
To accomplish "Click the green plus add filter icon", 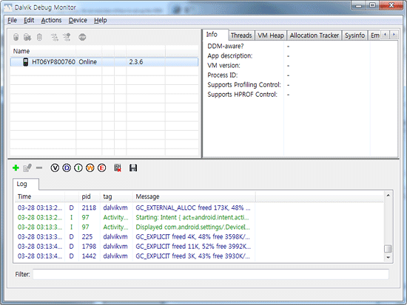I will tap(16, 168).
